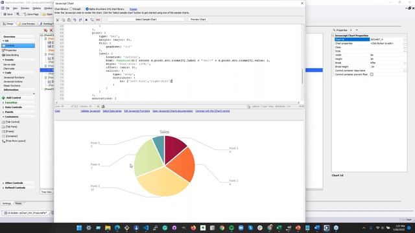This screenshot has height=233, width=415.
Task: Open the Break property dropdown showing 'After'
Action: (405, 63)
